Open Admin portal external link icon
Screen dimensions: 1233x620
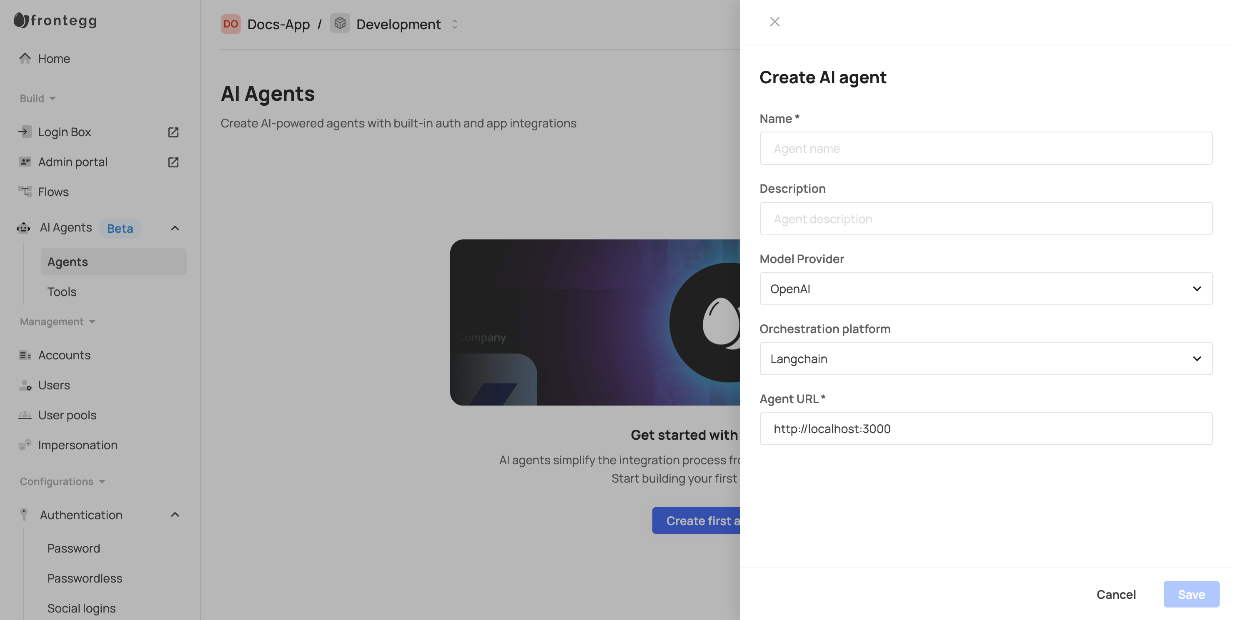(x=173, y=162)
